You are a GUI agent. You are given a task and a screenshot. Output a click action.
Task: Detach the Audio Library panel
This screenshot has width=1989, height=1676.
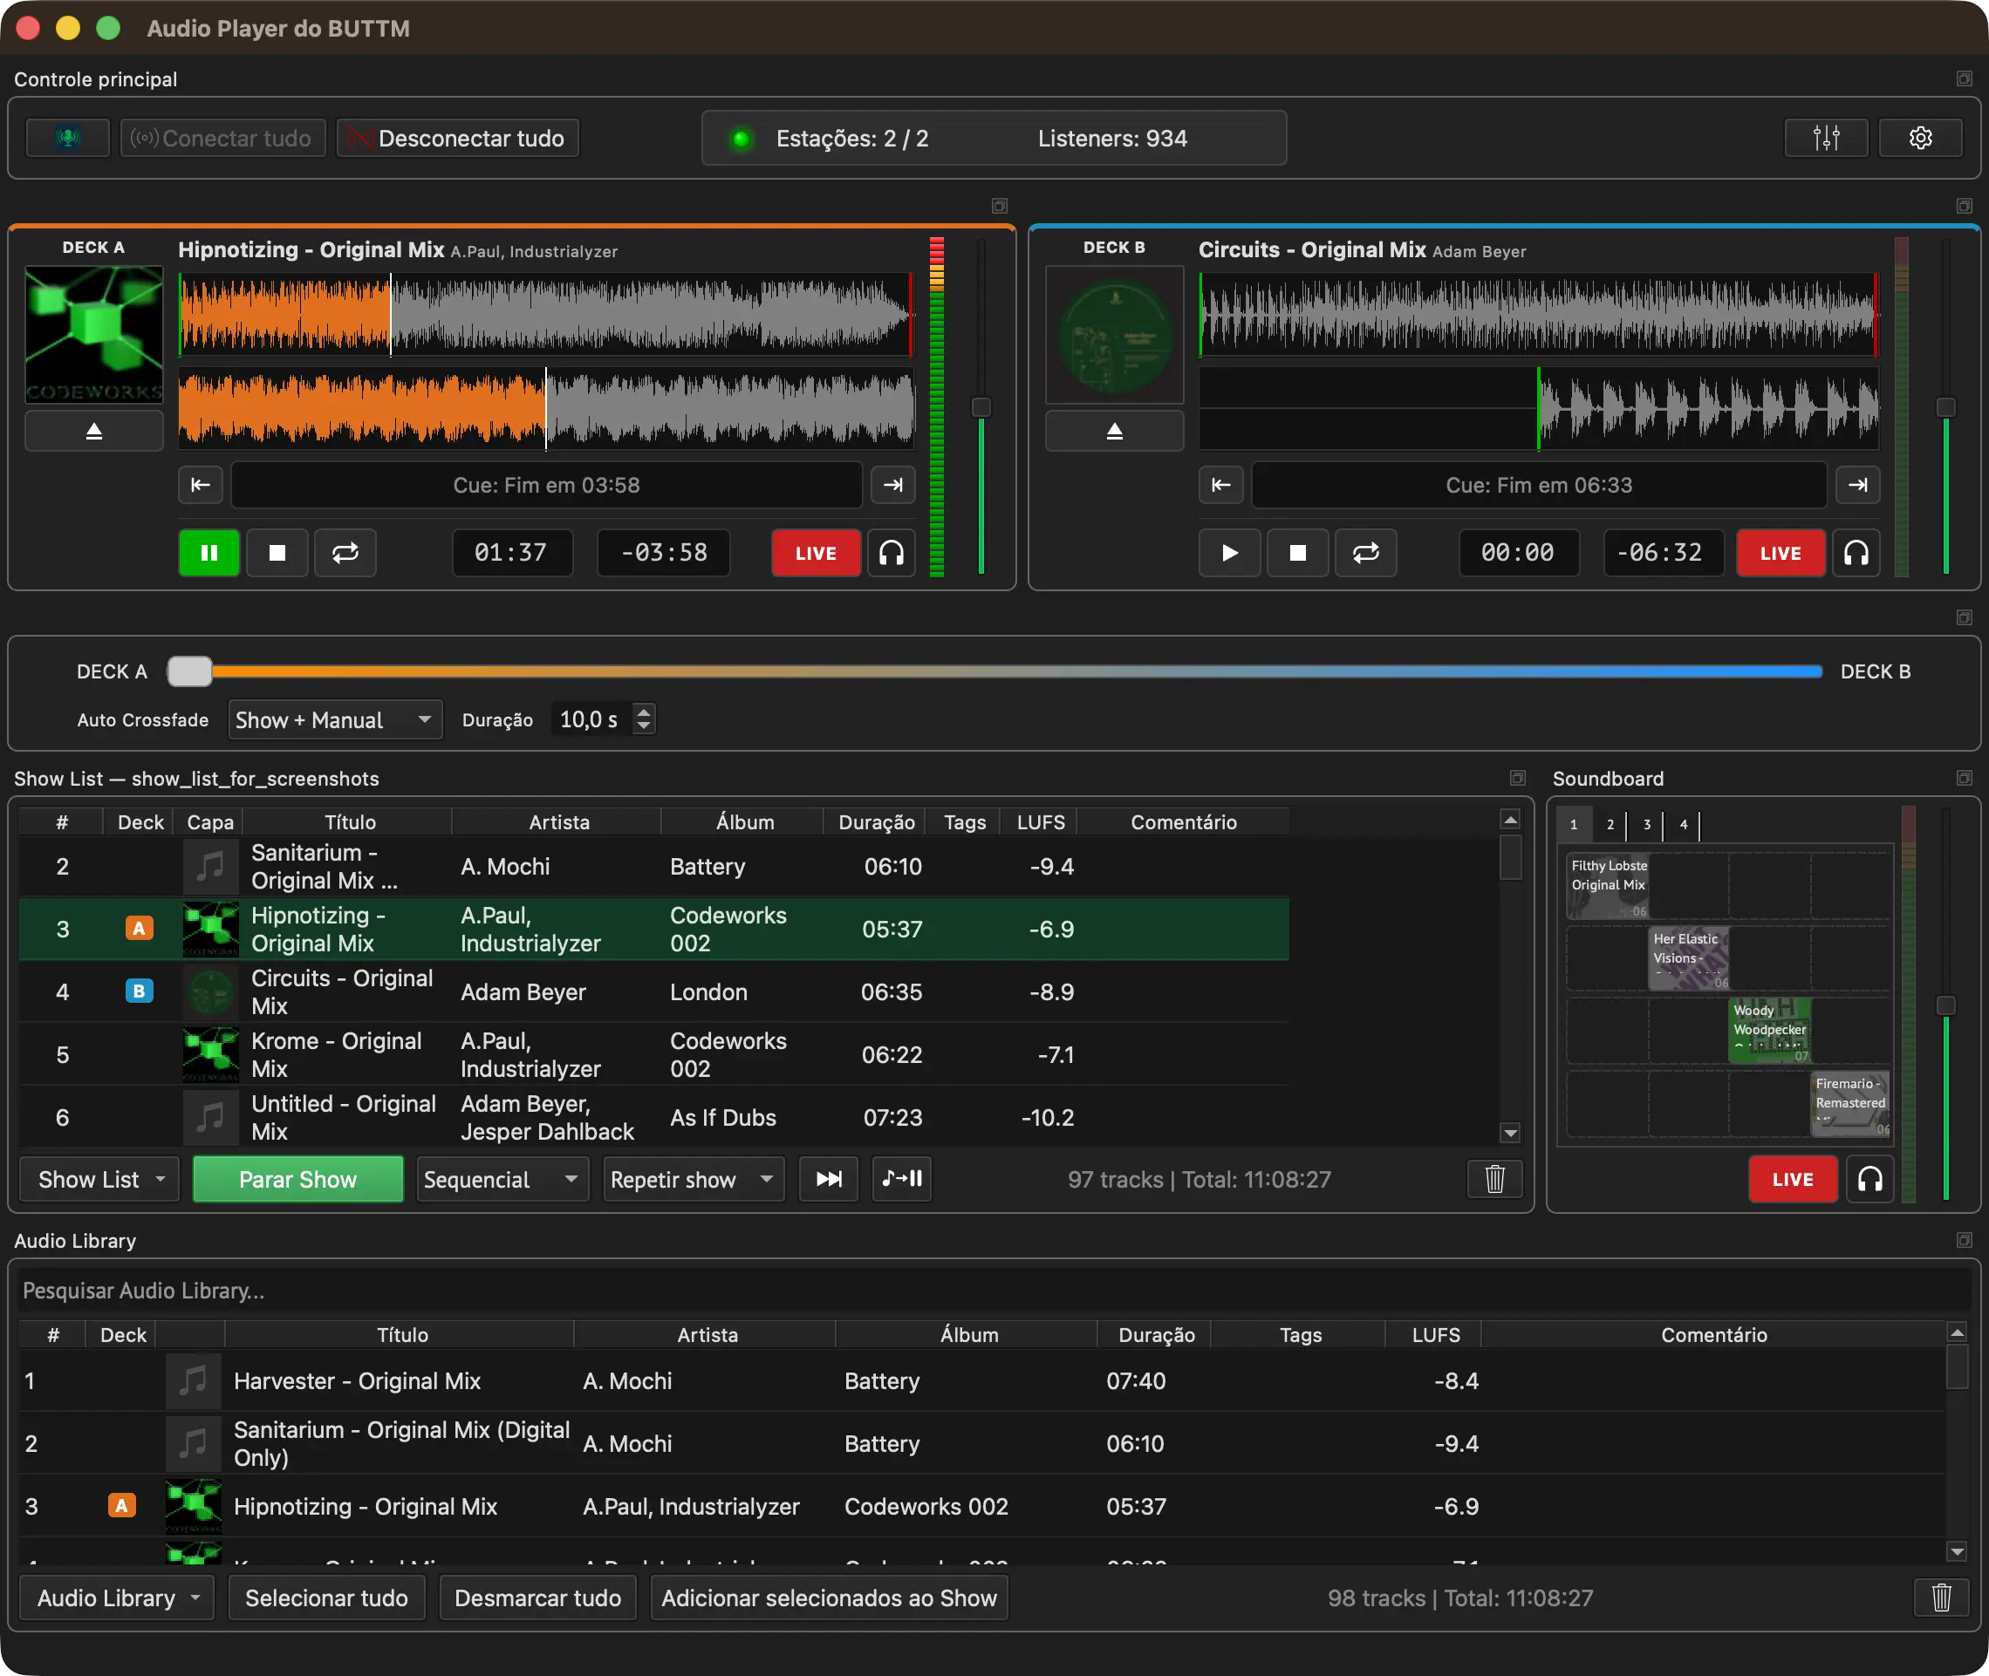point(1965,1240)
